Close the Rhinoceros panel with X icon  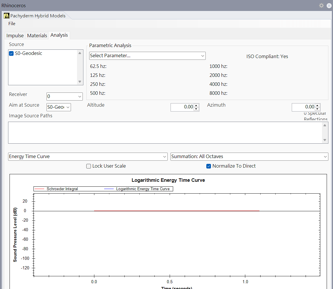click(x=329, y=5)
